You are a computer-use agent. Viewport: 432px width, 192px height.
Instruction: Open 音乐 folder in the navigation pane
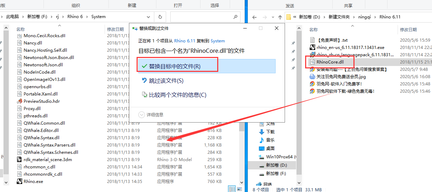pos(270,140)
